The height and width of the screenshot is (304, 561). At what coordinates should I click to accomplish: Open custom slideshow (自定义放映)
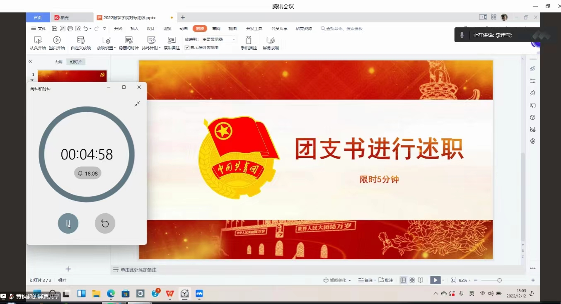point(81,43)
